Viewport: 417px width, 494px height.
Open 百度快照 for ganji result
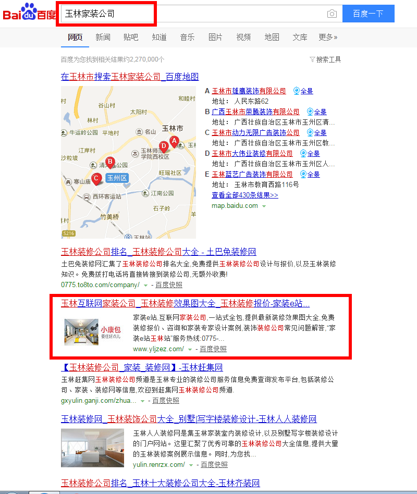pyautogui.click(x=165, y=400)
